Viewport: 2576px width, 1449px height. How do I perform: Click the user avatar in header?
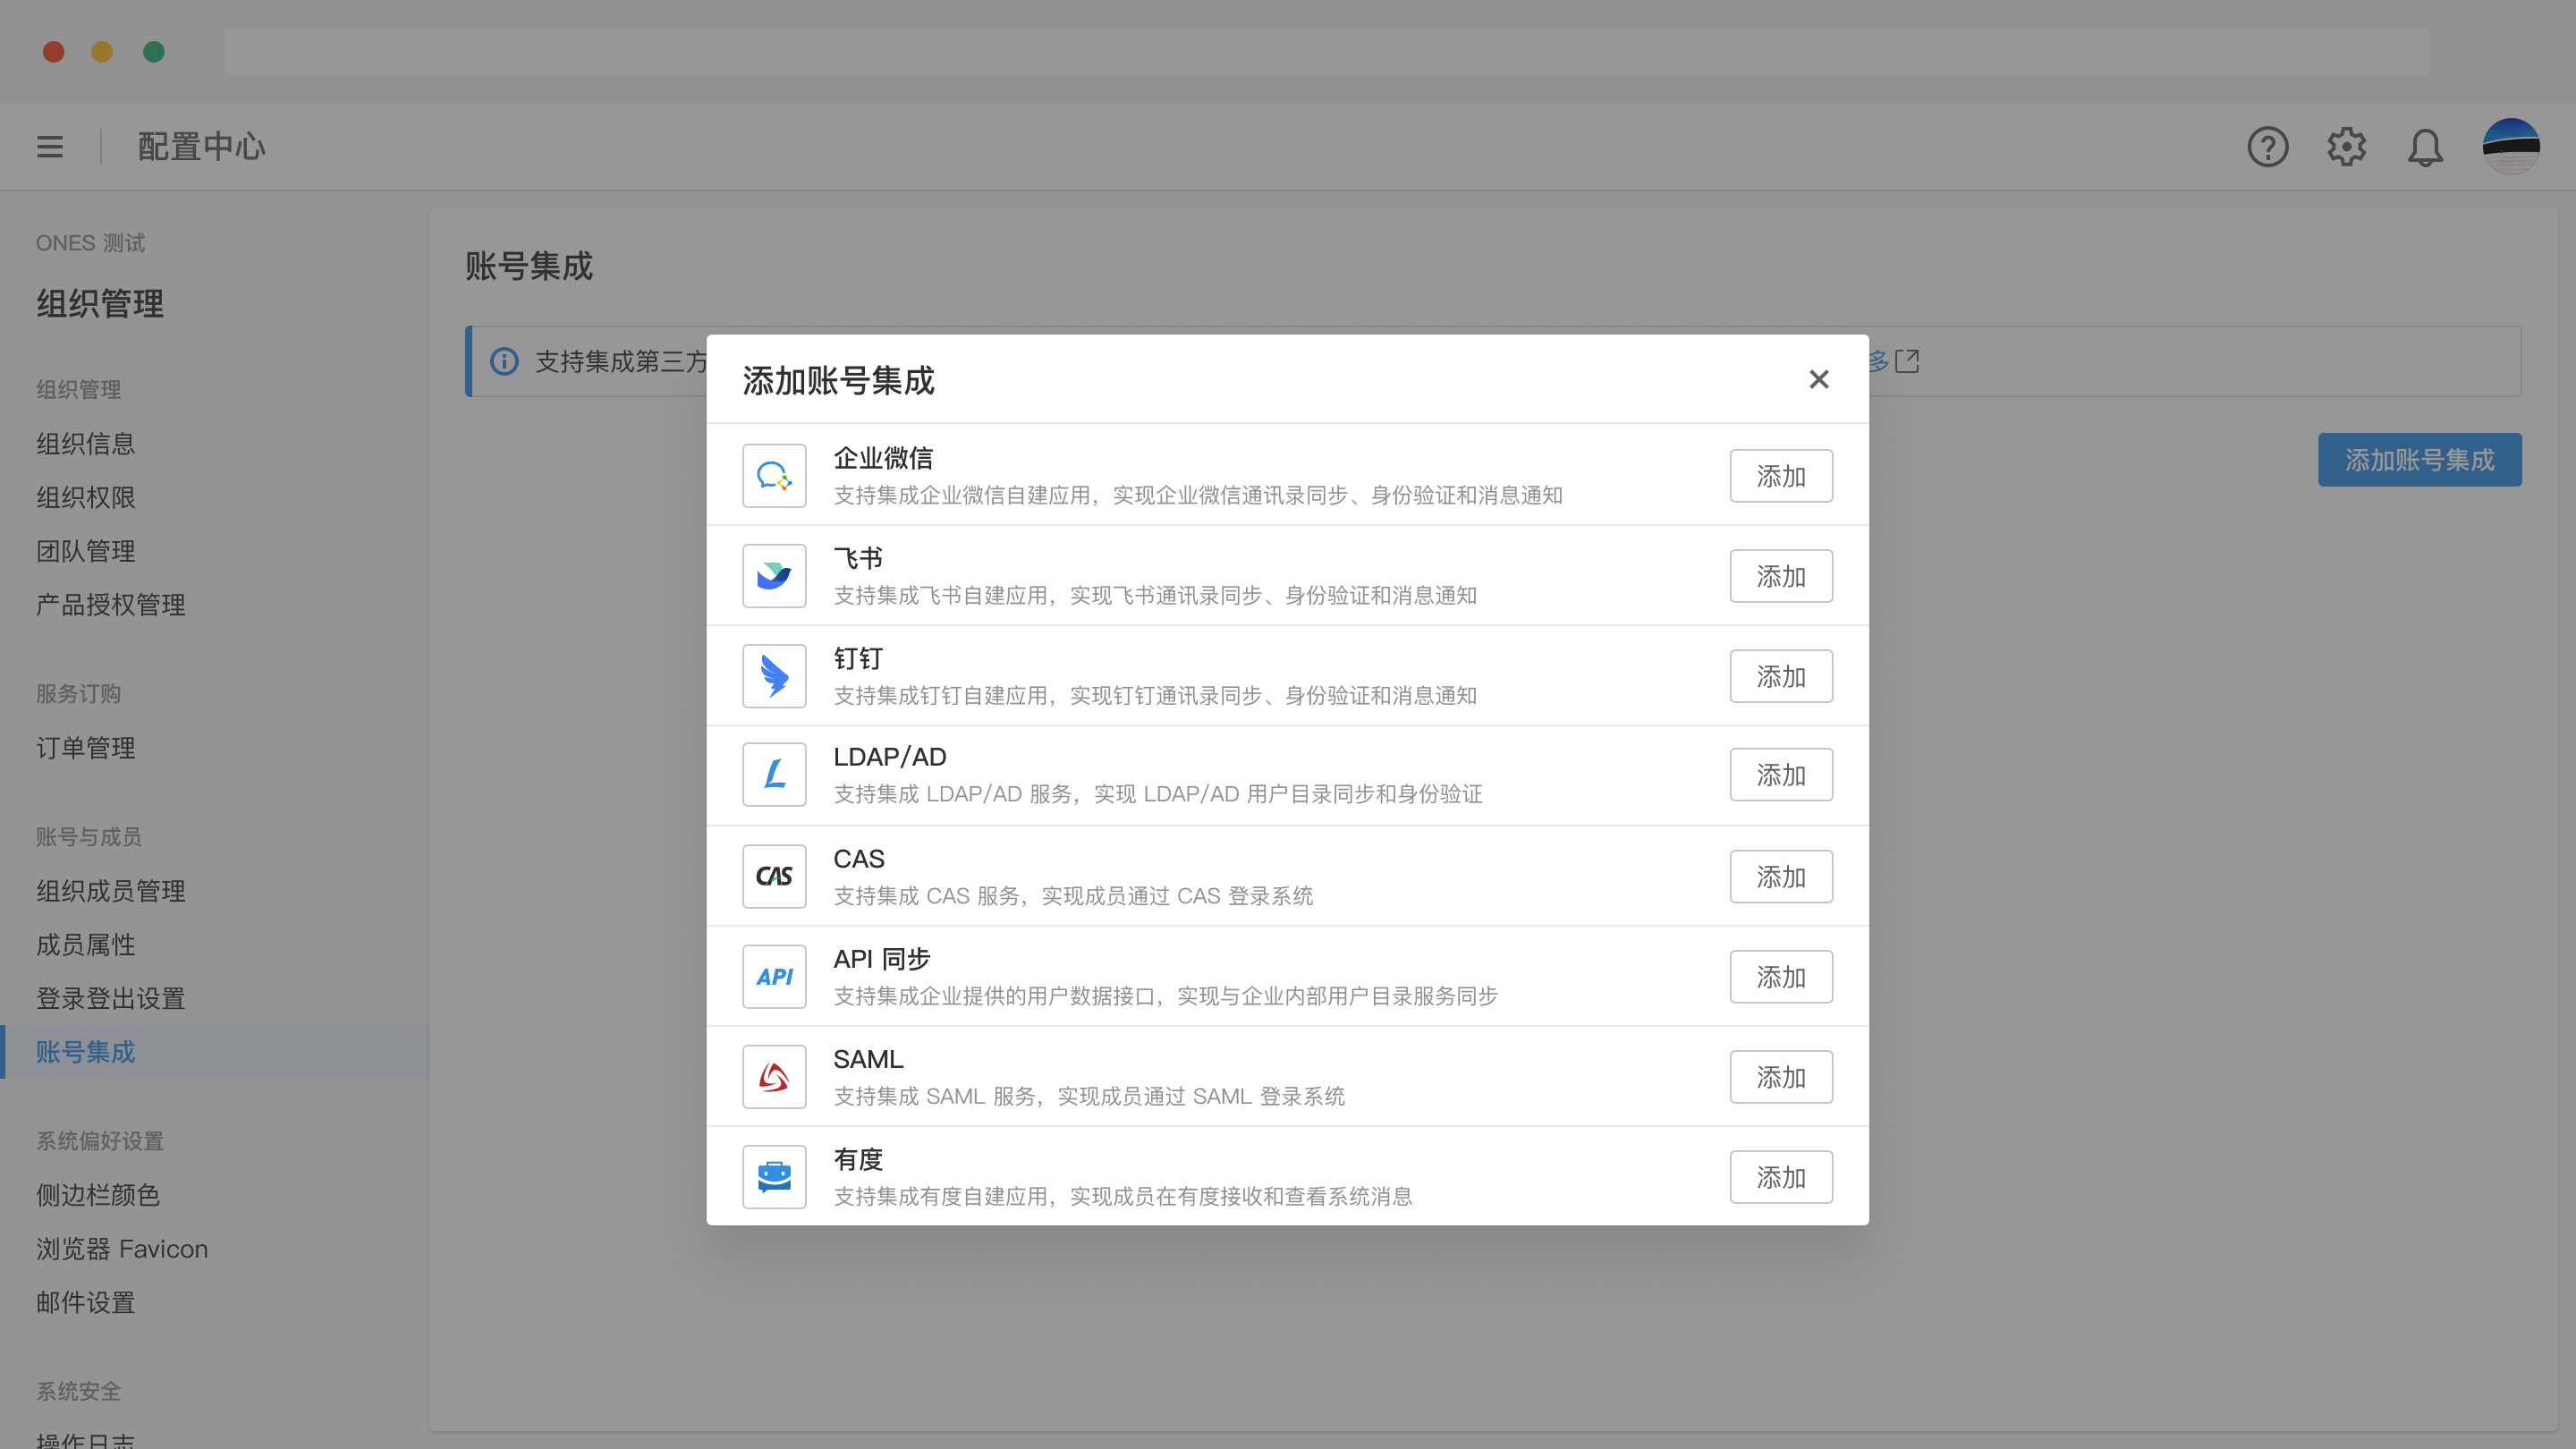tap(2511, 147)
